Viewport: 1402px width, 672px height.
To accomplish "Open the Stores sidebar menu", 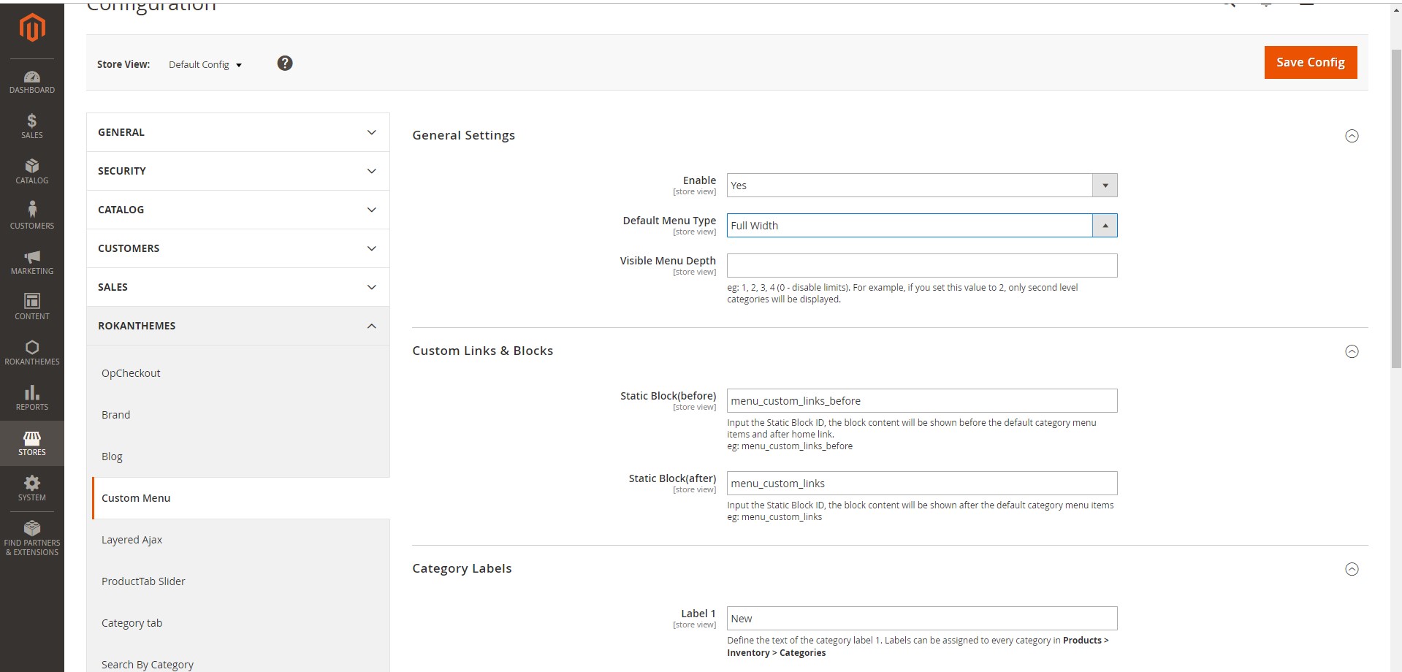I will tap(32, 443).
